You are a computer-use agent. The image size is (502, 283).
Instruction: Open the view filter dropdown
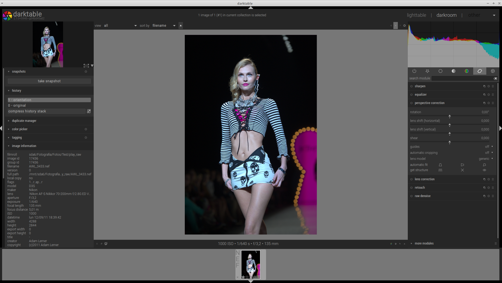tap(120, 26)
